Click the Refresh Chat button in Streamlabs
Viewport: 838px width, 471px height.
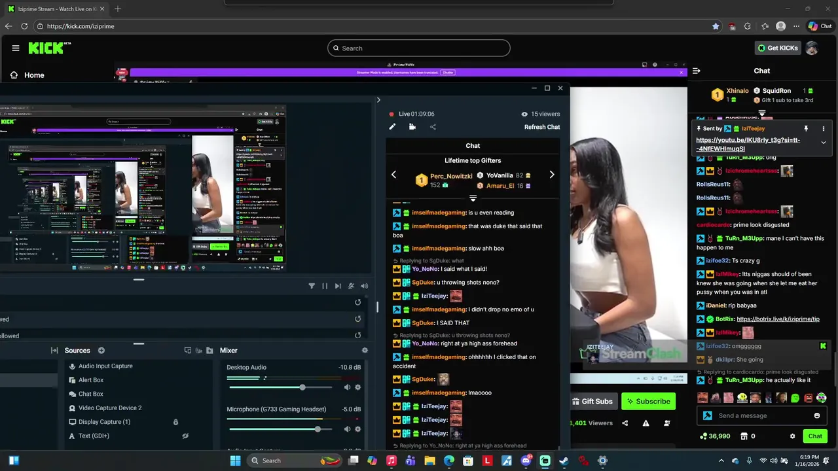pos(542,127)
